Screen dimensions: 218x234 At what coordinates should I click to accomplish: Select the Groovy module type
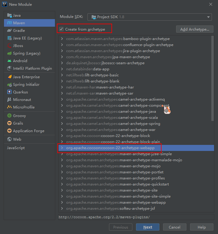coord(29,116)
